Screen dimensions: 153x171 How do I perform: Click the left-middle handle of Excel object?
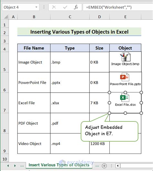click(x=109, y=103)
